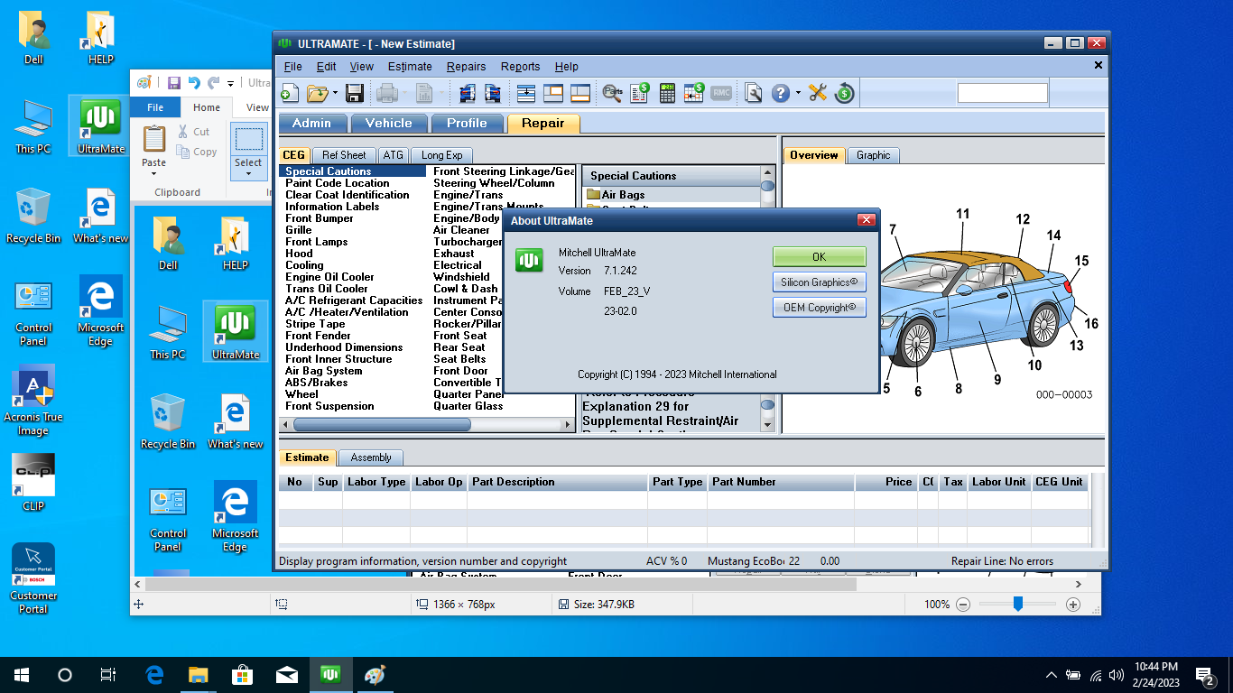Screen dimensions: 1233x693
Task: Click the search field in UltraMate toolbar
Action: point(1002,92)
